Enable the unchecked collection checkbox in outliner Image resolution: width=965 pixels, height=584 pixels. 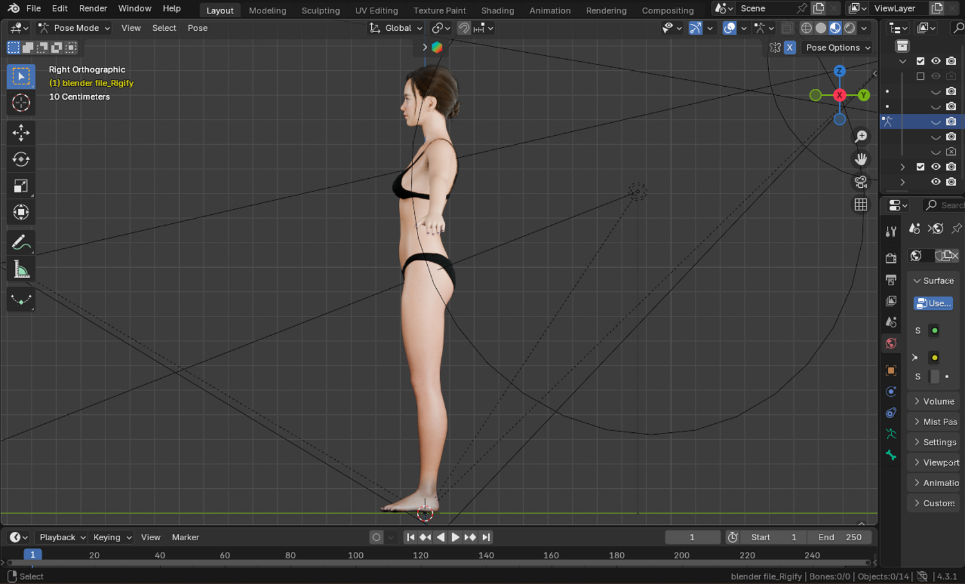pos(921,77)
